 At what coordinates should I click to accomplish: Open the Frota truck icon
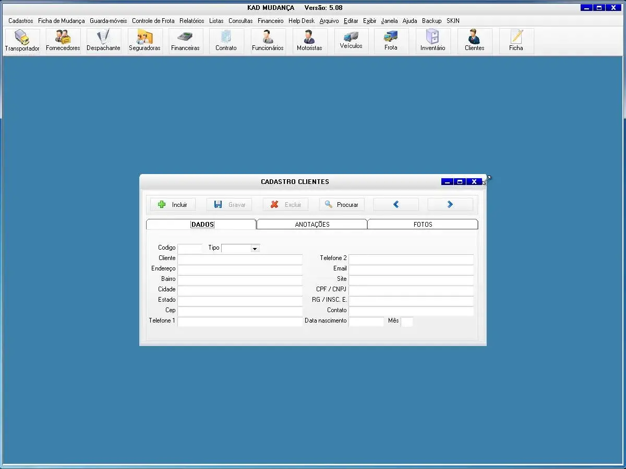(x=391, y=41)
